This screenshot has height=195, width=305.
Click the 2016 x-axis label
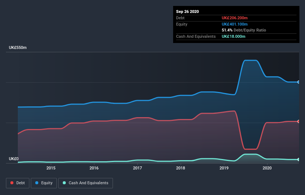click(x=94, y=168)
